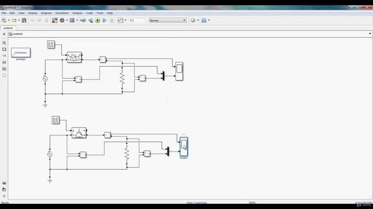Select the resistor in the upper circuit
This screenshot has height=209, width=373.
[x=122, y=78]
